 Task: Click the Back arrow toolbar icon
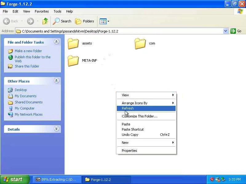tap(6, 21)
